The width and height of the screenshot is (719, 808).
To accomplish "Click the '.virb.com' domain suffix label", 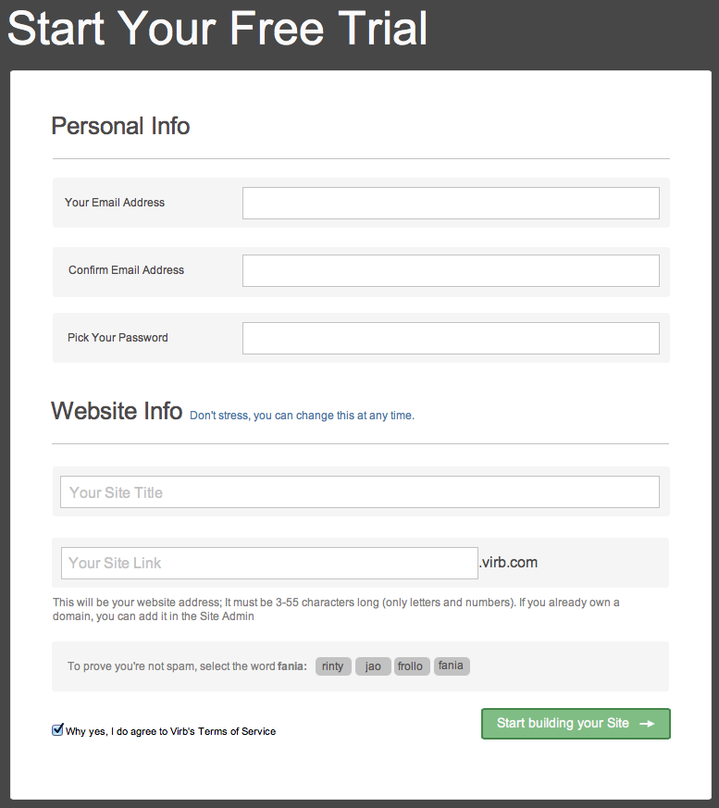I will pos(510,562).
